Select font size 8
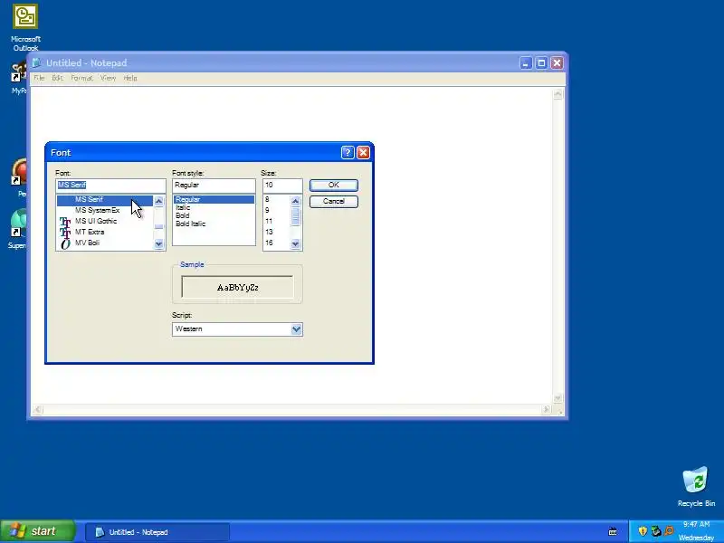The image size is (724, 543). 277,199
